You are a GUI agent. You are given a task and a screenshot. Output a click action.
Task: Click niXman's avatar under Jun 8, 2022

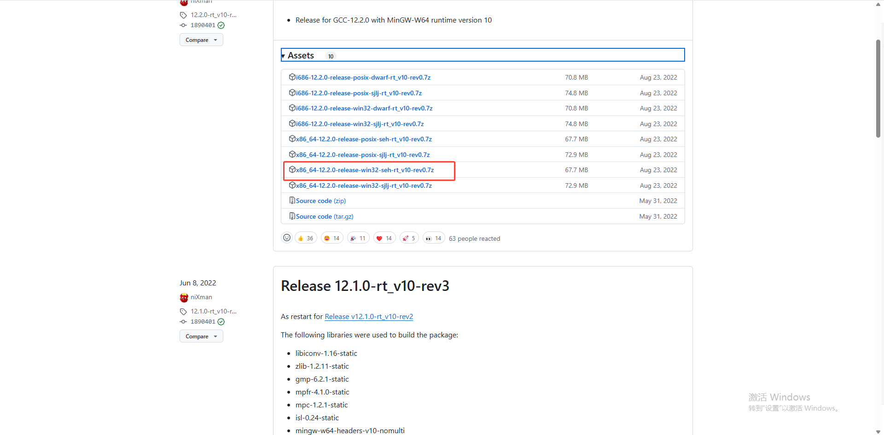pos(184,297)
